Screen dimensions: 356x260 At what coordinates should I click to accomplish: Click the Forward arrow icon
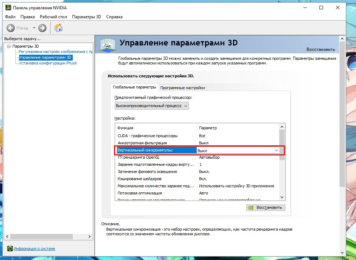(42, 28)
